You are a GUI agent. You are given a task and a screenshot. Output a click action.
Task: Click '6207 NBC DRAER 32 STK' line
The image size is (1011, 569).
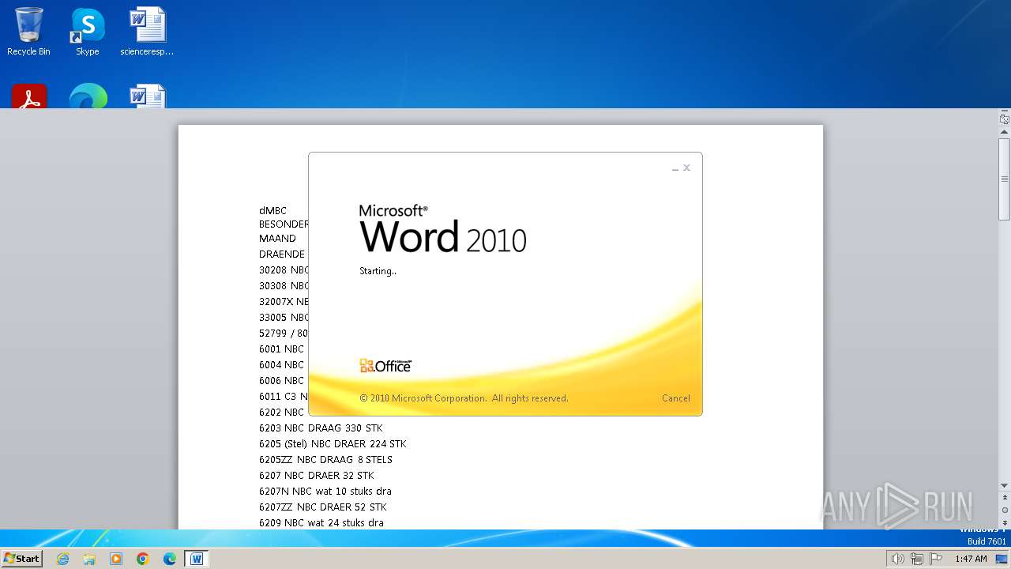[317, 475]
